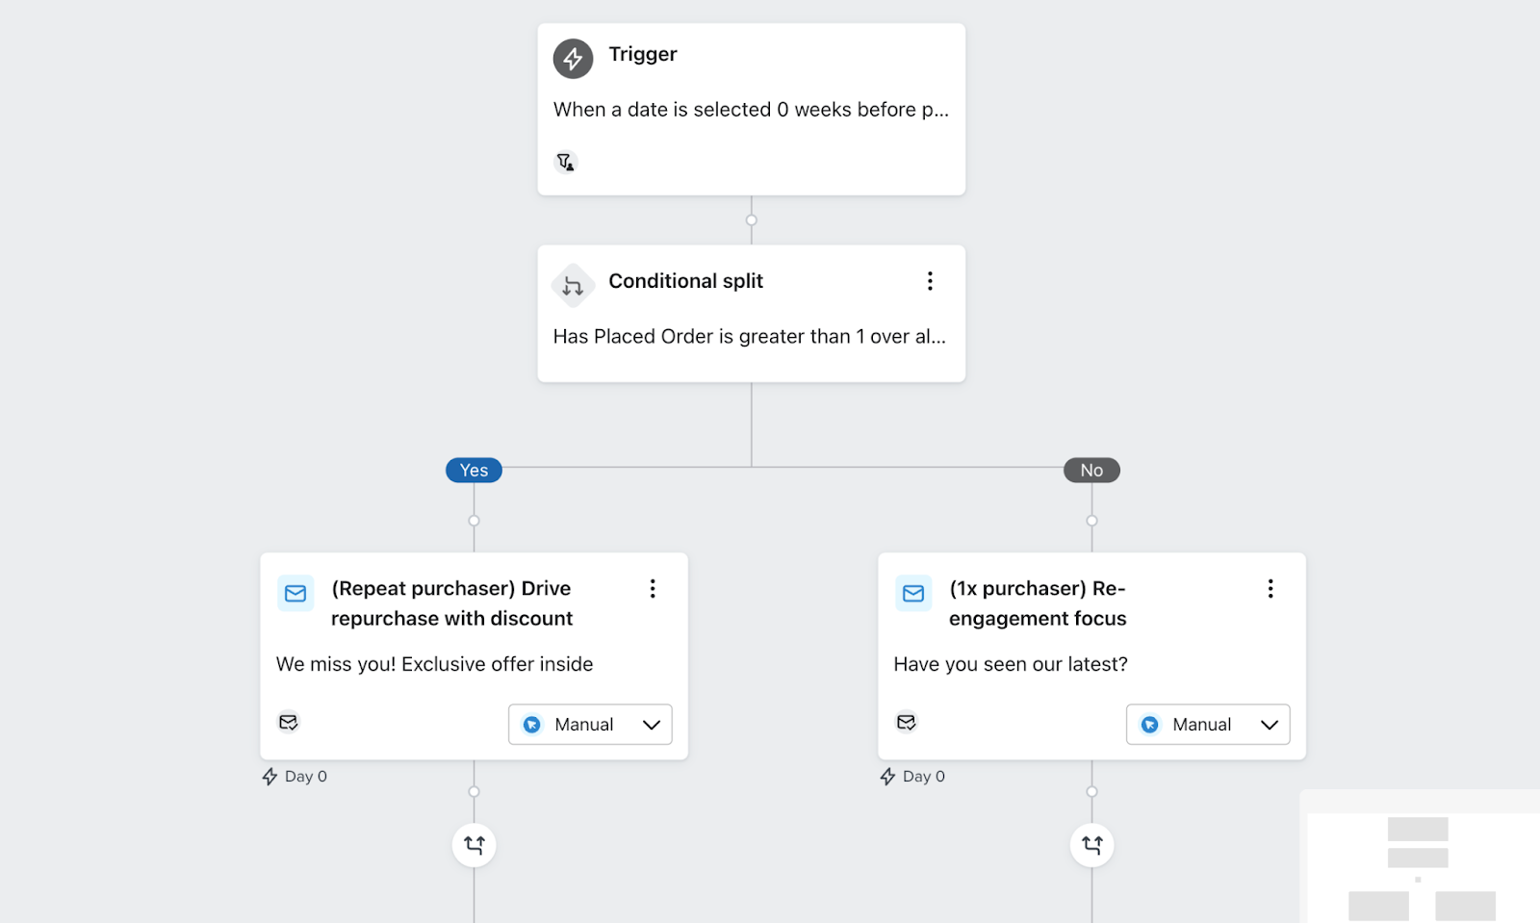Click smart sending icon on 1x purchaser card
This screenshot has width=1540, height=923.
pyautogui.click(x=907, y=722)
